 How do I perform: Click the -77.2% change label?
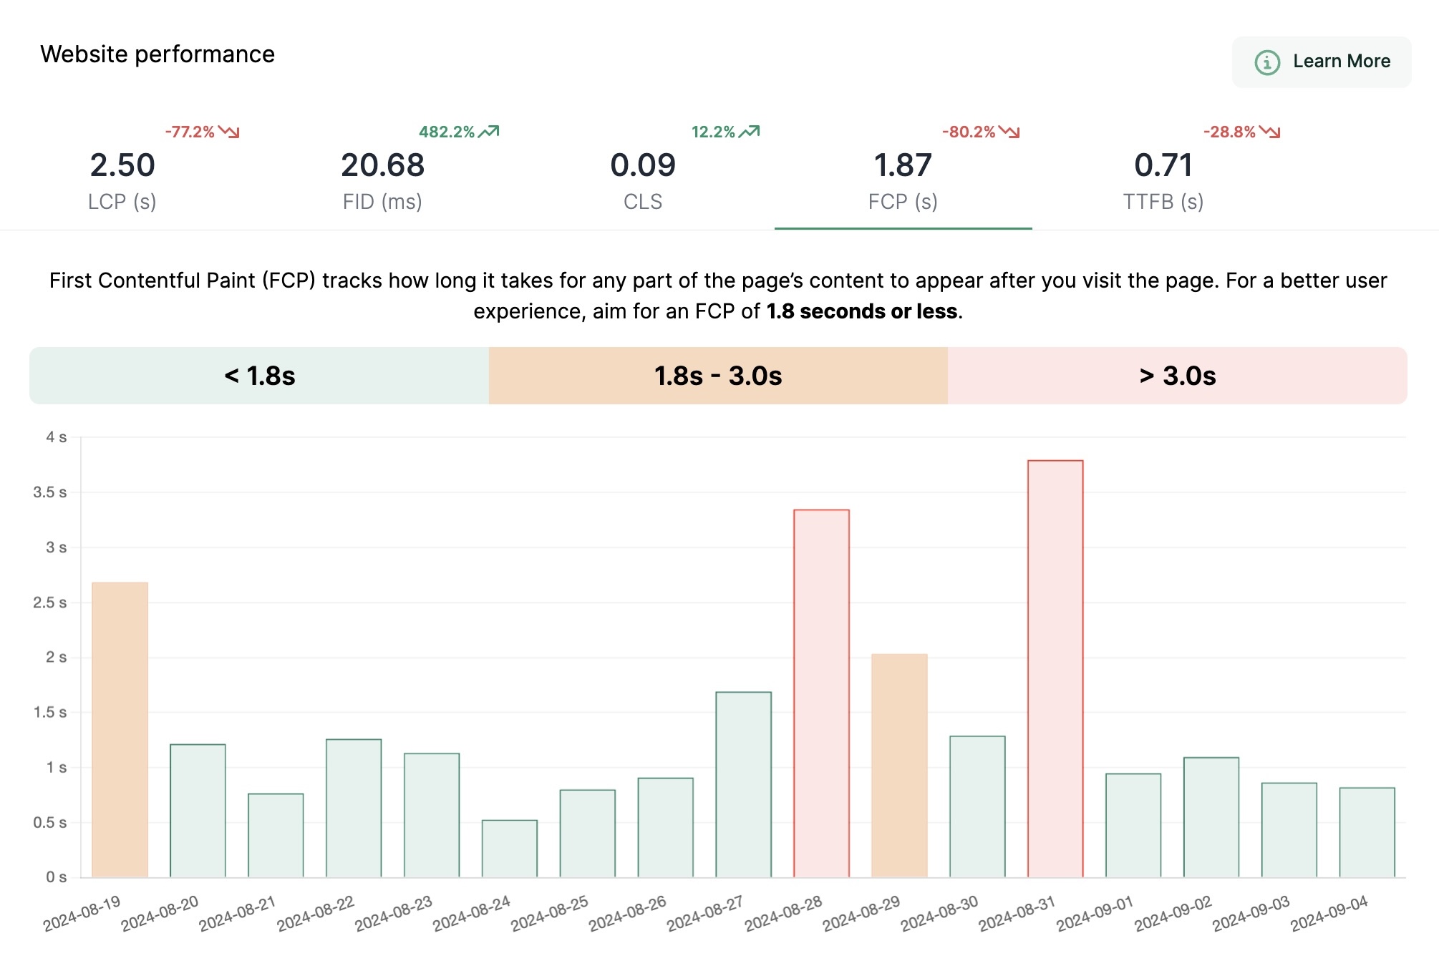click(x=190, y=132)
